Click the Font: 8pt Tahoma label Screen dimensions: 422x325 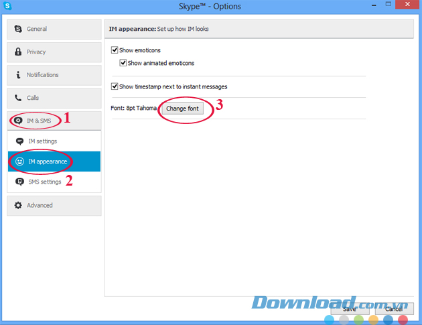point(133,108)
